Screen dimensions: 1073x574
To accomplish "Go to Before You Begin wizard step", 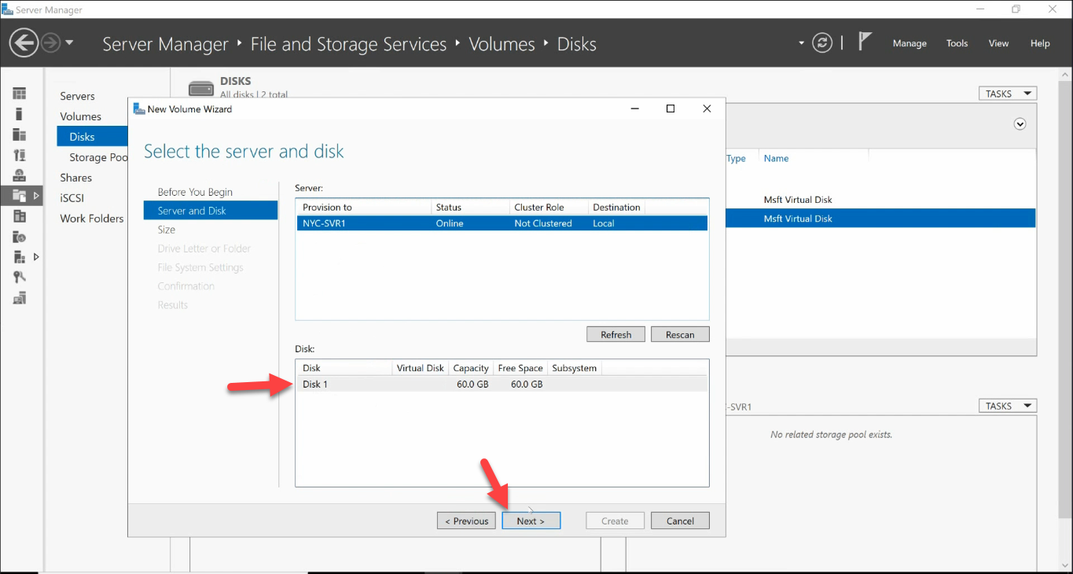I will [195, 192].
